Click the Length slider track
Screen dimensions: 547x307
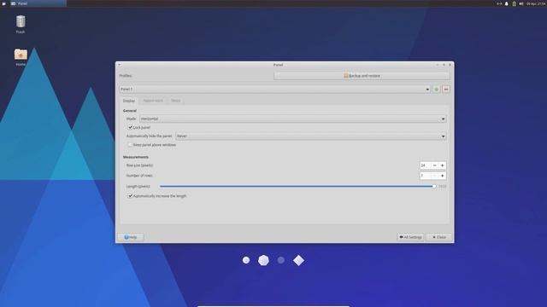coord(297,186)
